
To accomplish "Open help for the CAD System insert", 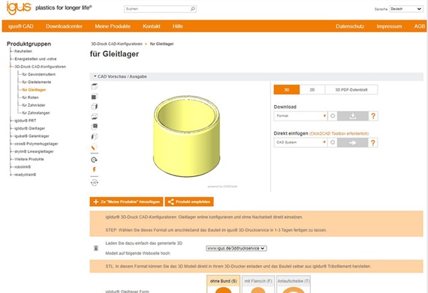I will coord(373,142).
